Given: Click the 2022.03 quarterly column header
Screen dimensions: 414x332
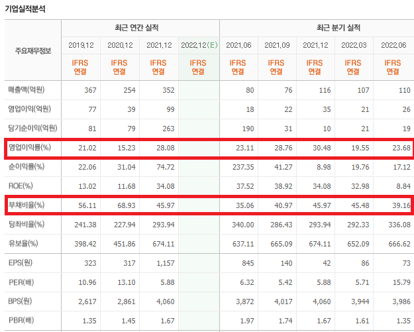Looking at the screenshot, I should point(354,45).
